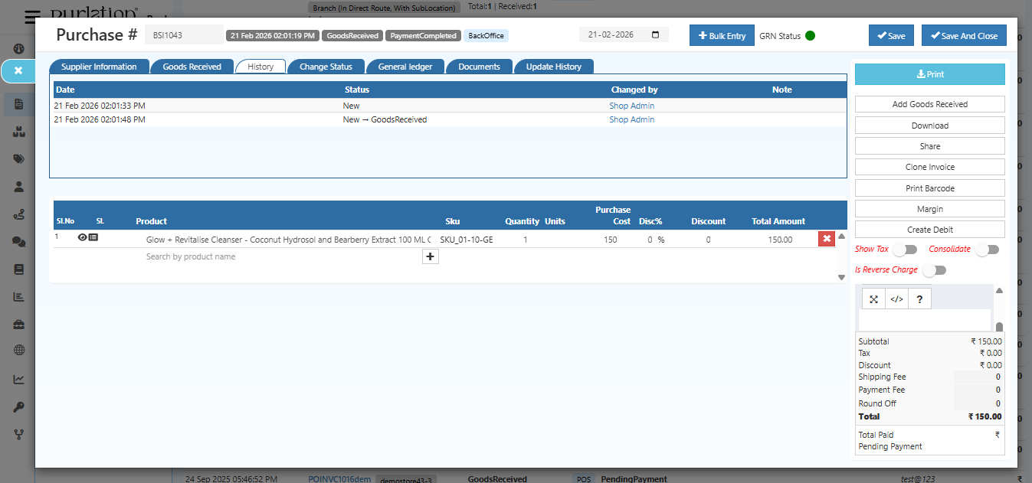Expand the notes panel with the fullscreen icon

tap(873, 299)
